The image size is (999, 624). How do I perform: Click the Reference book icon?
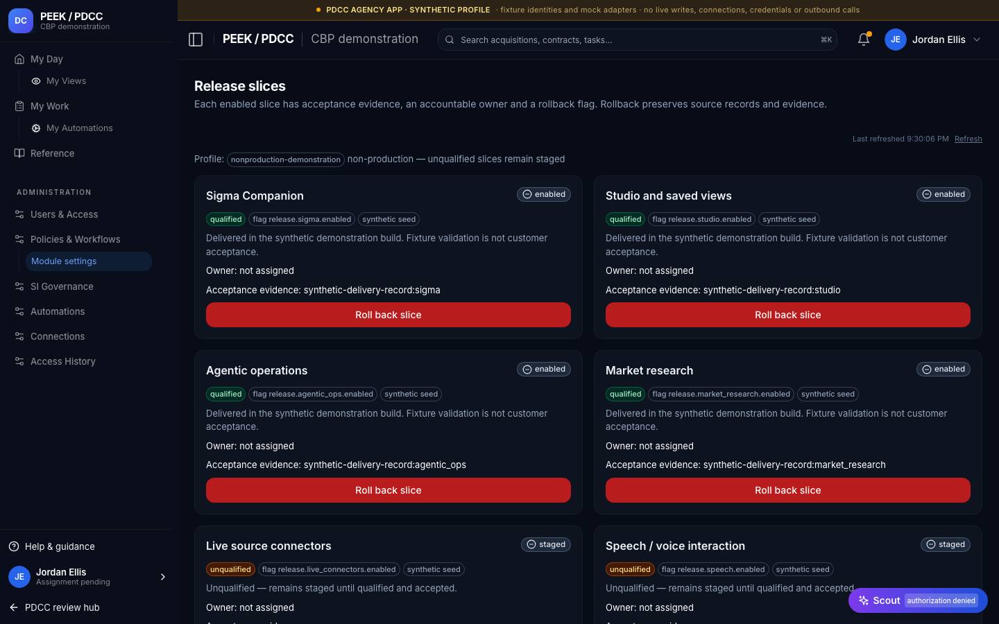tap(19, 153)
